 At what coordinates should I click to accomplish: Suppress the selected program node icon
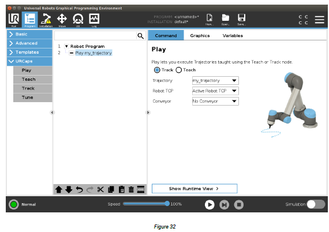[x=141, y=189]
